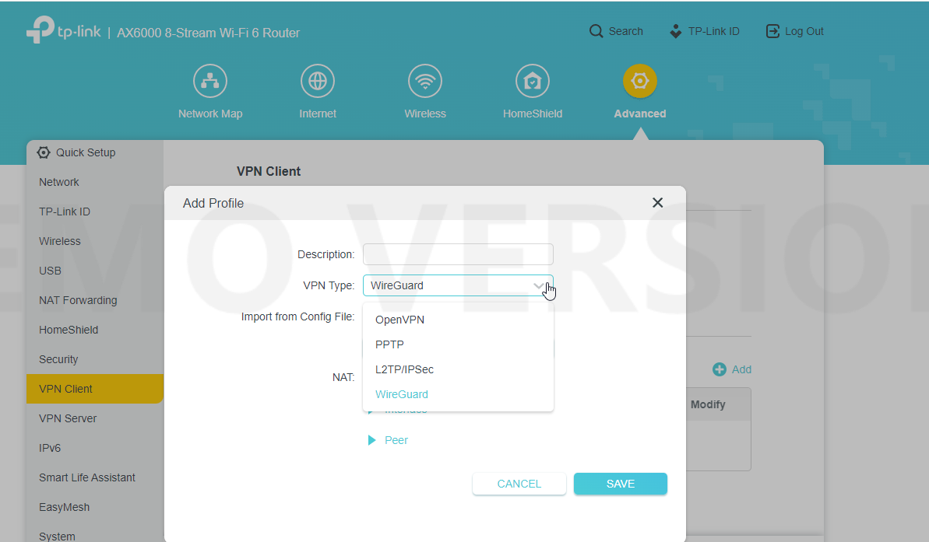Image resolution: width=929 pixels, height=542 pixels.
Task: Click the Search text in header
Action: coord(625,31)
